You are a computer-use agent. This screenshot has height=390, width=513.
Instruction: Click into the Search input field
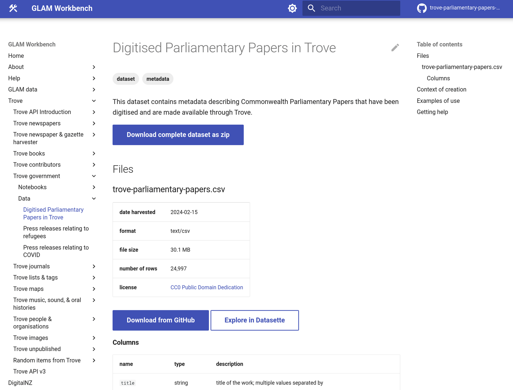(x=351, y=8)
